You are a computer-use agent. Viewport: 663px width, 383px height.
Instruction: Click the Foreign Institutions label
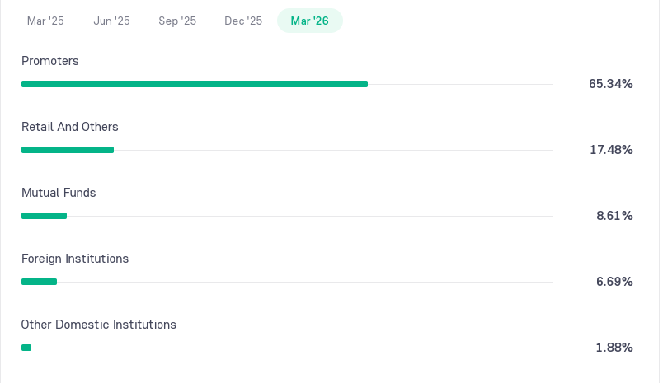75,259
